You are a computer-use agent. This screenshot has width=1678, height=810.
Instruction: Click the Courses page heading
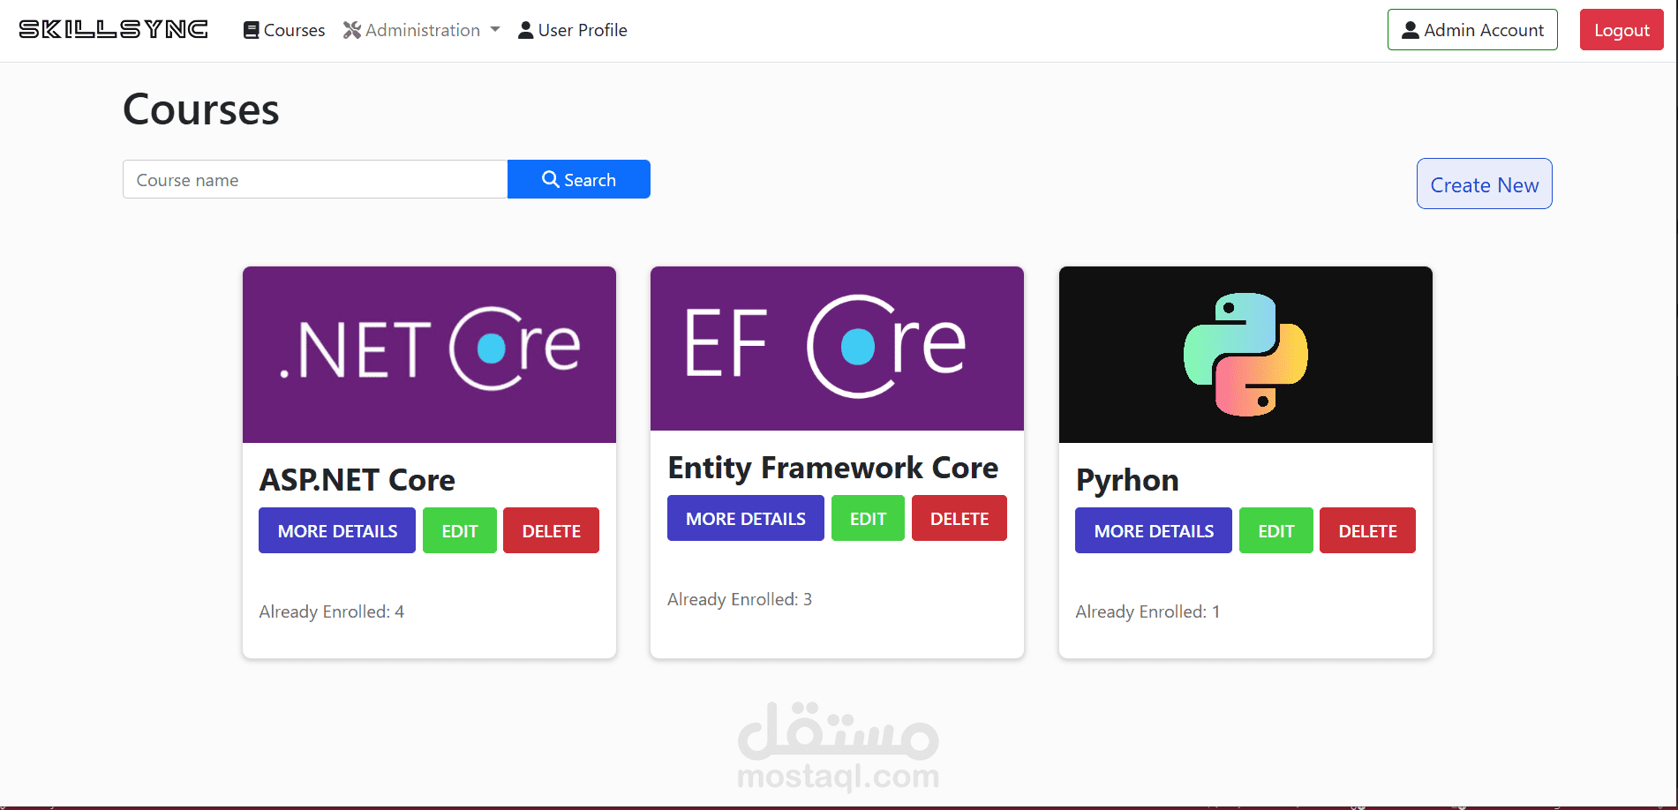pos(201,109)
